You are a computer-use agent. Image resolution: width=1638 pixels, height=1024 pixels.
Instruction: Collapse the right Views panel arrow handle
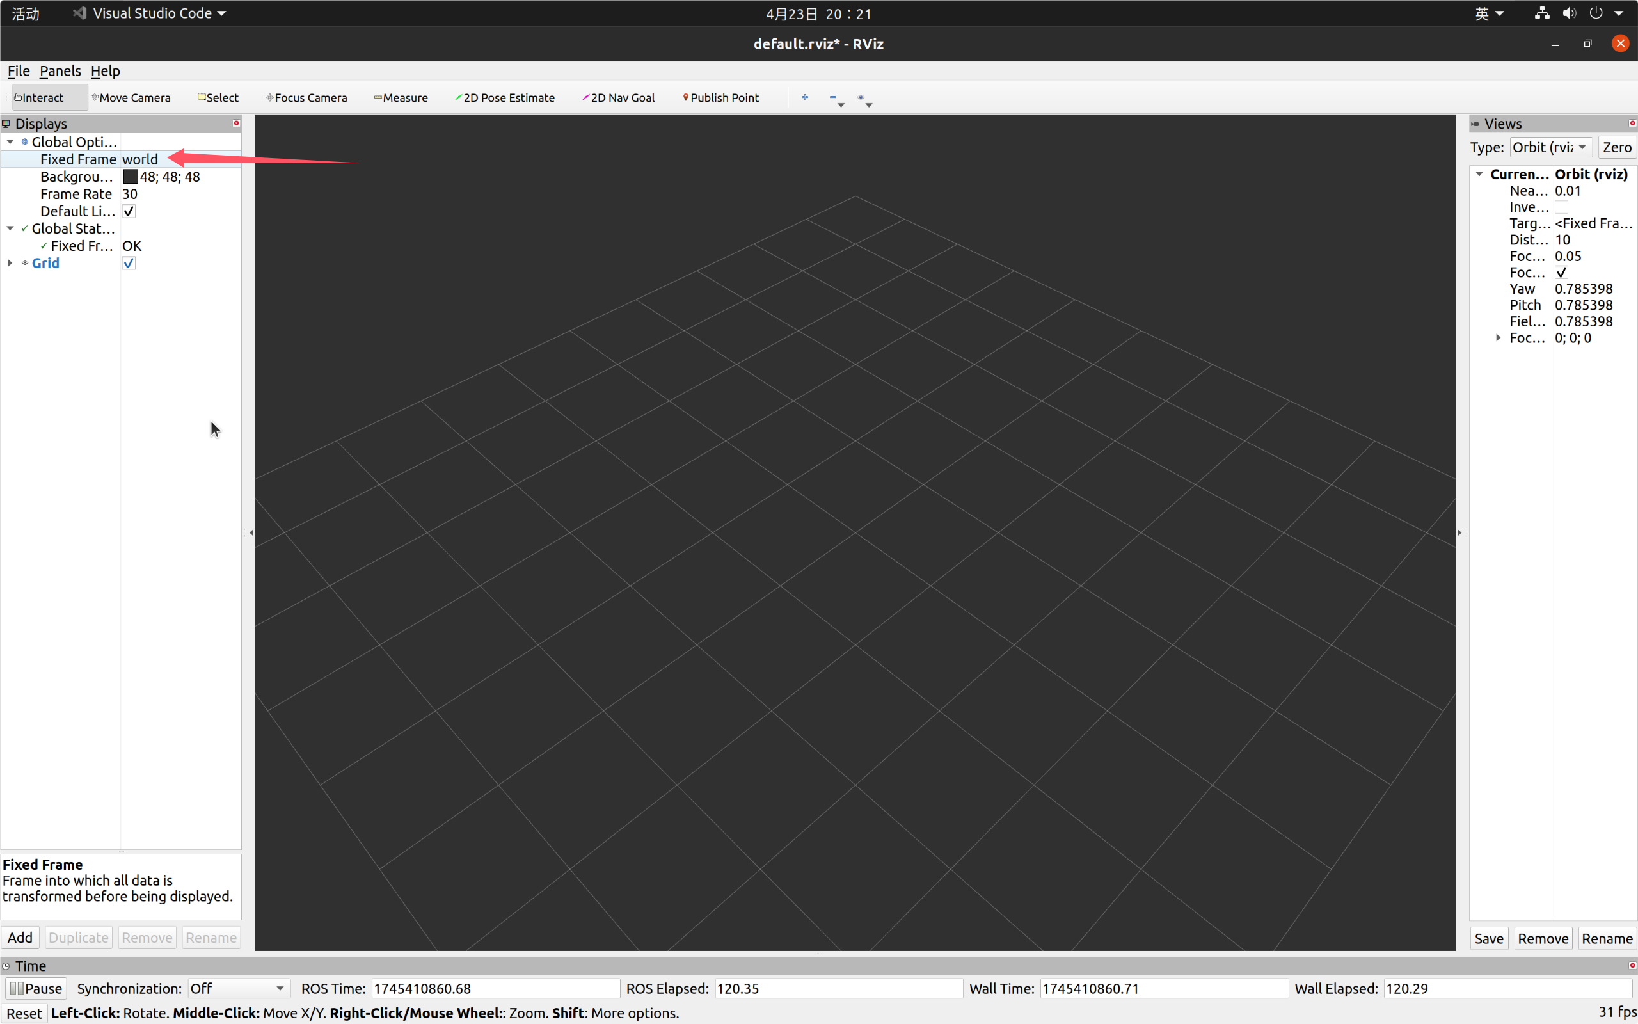point(1459,533)
